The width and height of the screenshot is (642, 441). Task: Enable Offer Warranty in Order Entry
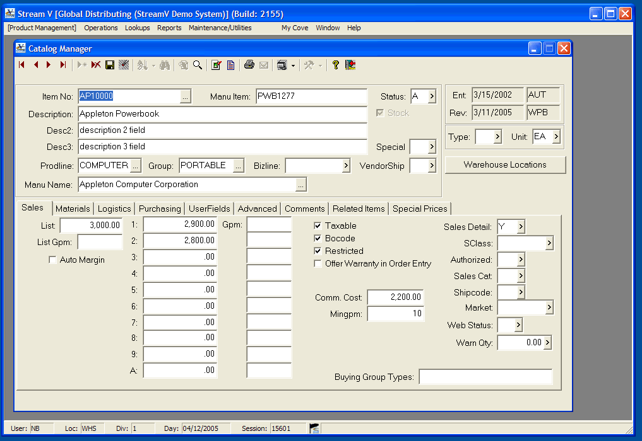click(x=318, y=263)
